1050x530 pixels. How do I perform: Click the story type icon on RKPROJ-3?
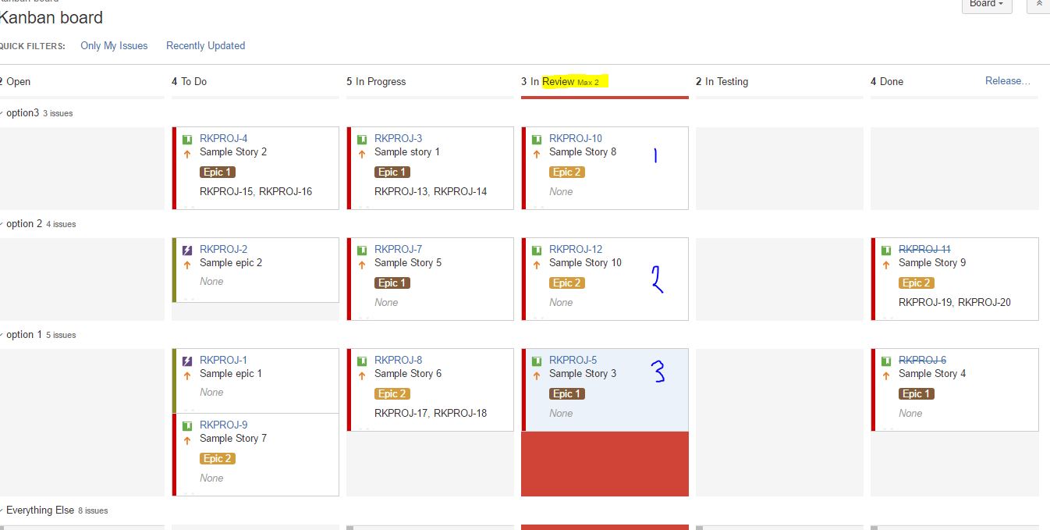362,140
